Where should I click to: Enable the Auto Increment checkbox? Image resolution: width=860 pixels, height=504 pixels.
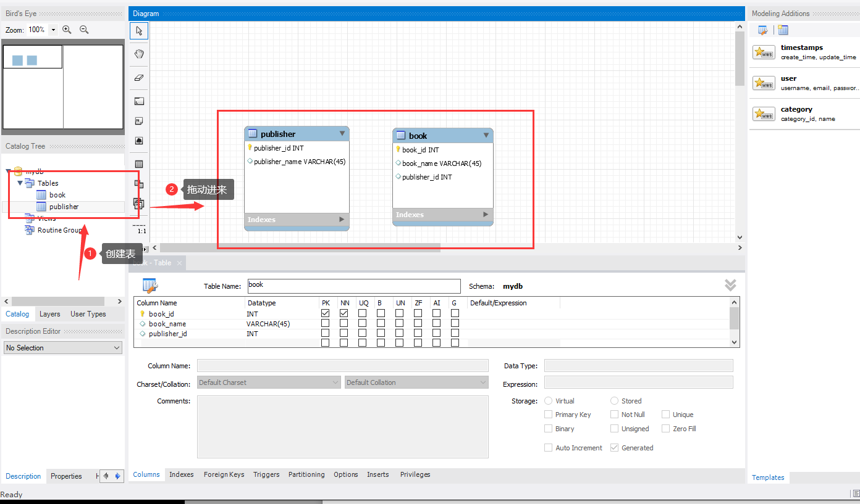[x=548, y=447]
